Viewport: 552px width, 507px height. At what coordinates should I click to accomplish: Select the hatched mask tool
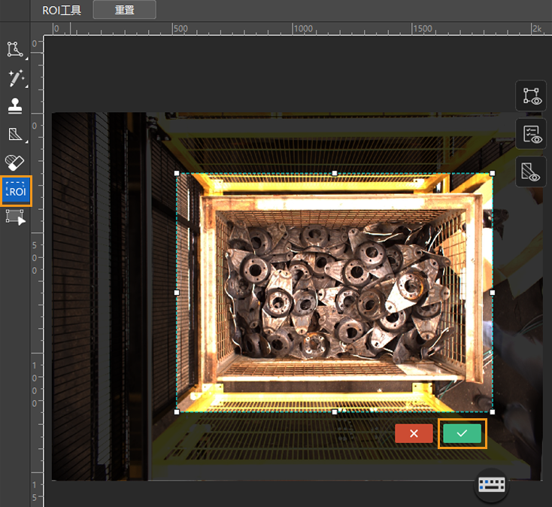coord(15,135)
